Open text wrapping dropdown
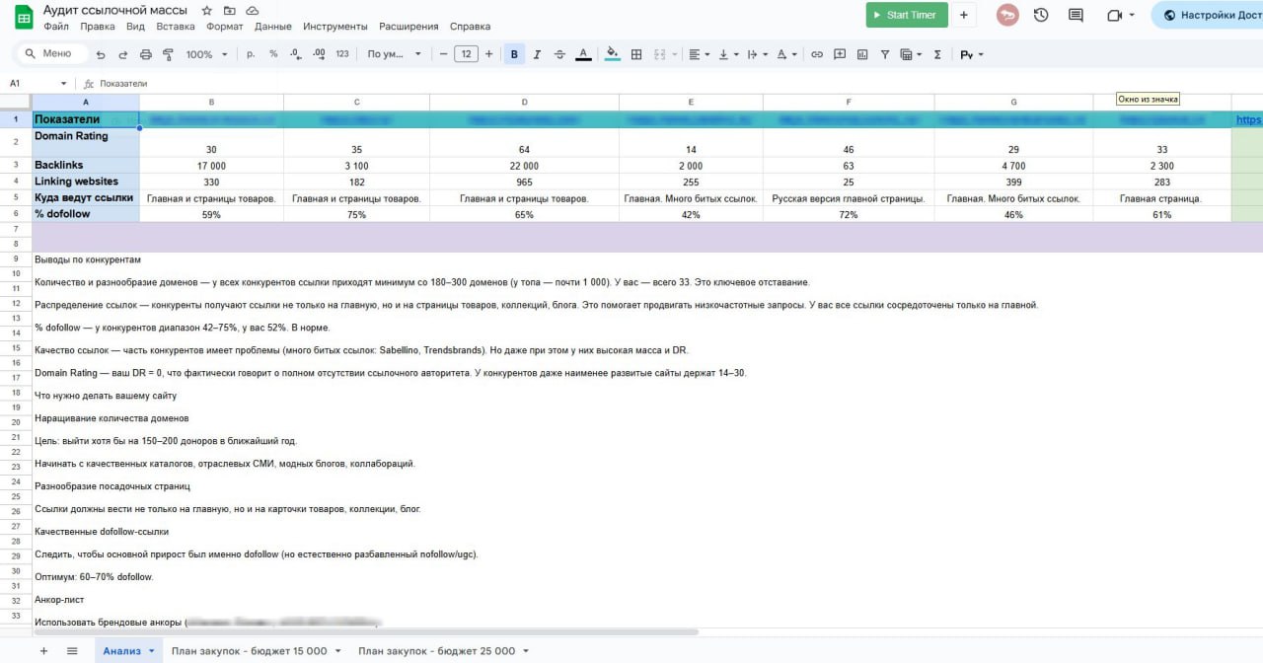The height and width of the screenshot is (663, 1263). (x=758, y=54)
